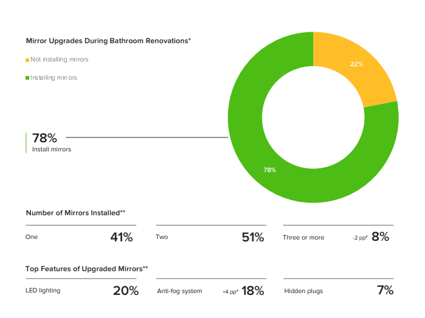425x318 pixels.
Task: Click the white 22% label inside the donut
Action: coord(356,64)
